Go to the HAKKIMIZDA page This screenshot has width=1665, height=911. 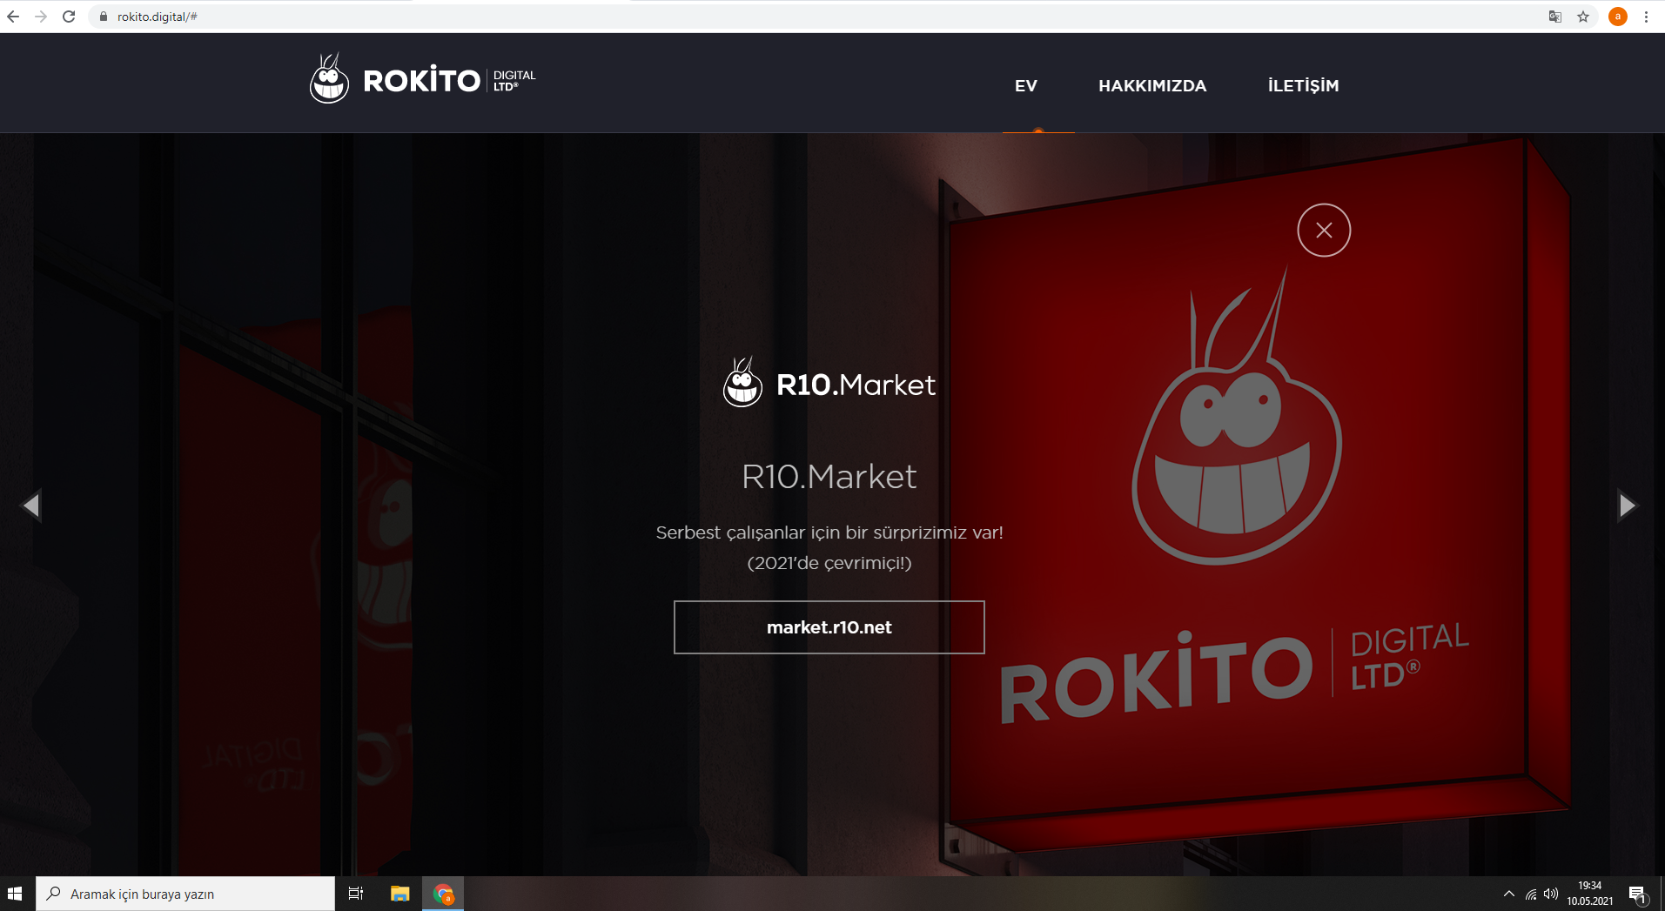tap(1152, 85)
